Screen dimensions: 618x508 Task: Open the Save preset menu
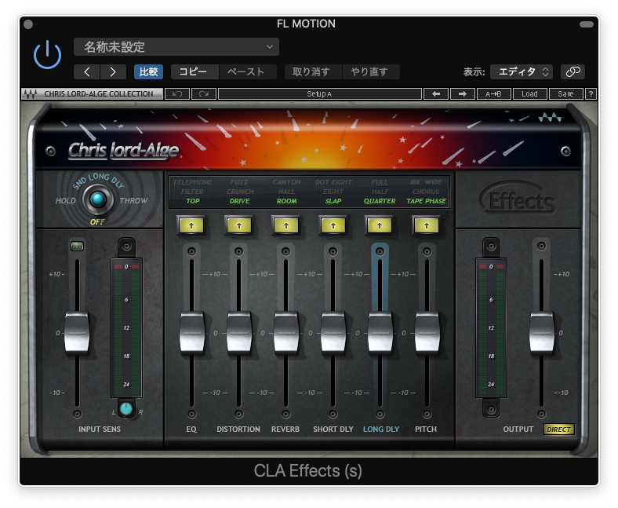565,94
